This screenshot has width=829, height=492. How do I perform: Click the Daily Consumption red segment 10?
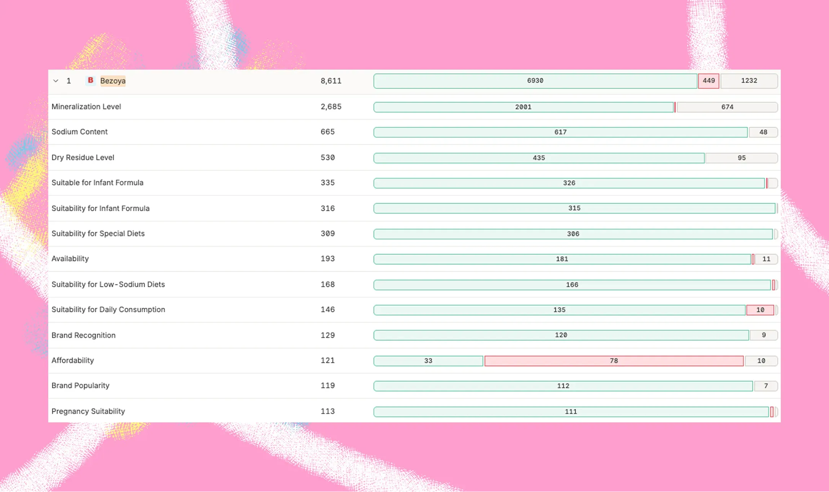[x=760, y=310]
